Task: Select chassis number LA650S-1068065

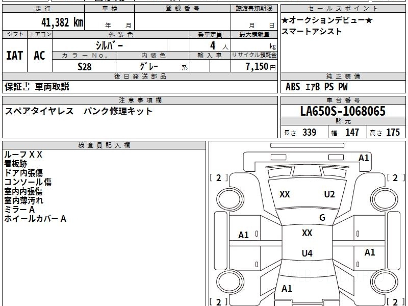Action: (343, 111)
